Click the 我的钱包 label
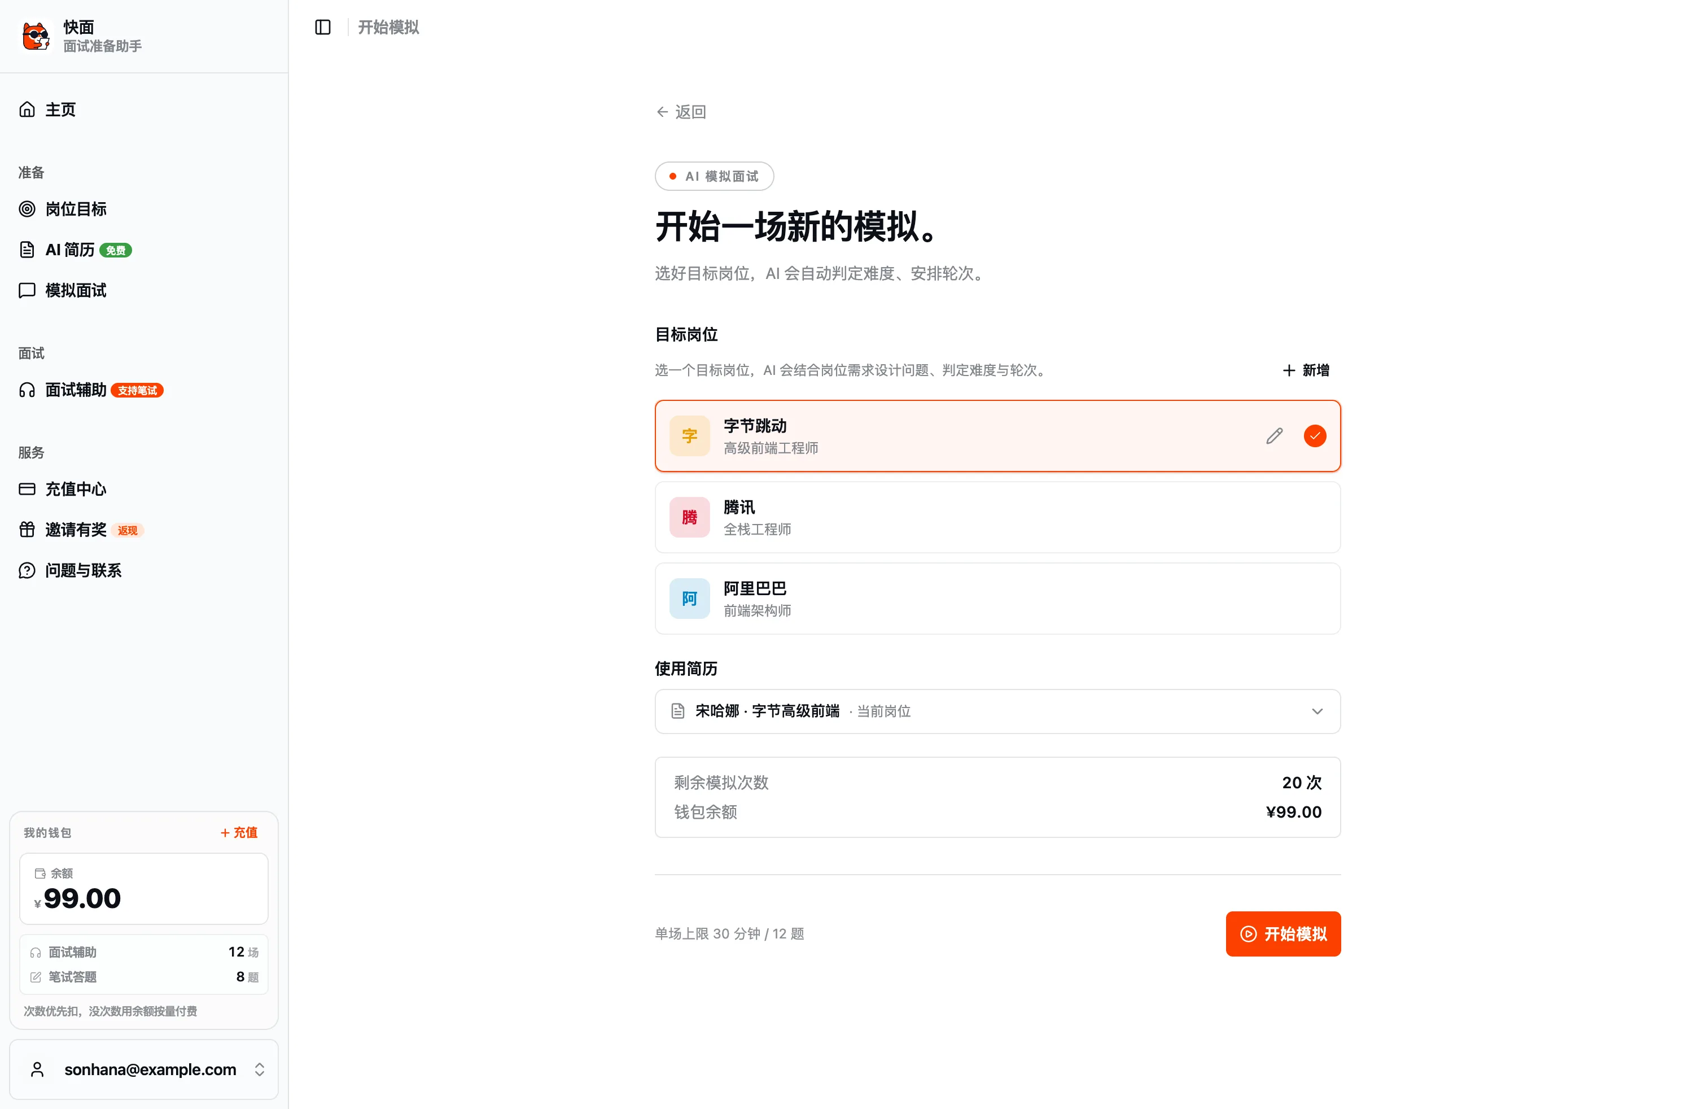1707x1109 pixels. (x=47, y=833)
